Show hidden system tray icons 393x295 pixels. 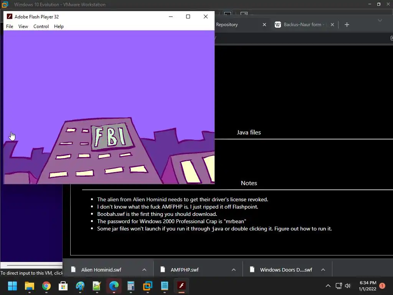328,286
